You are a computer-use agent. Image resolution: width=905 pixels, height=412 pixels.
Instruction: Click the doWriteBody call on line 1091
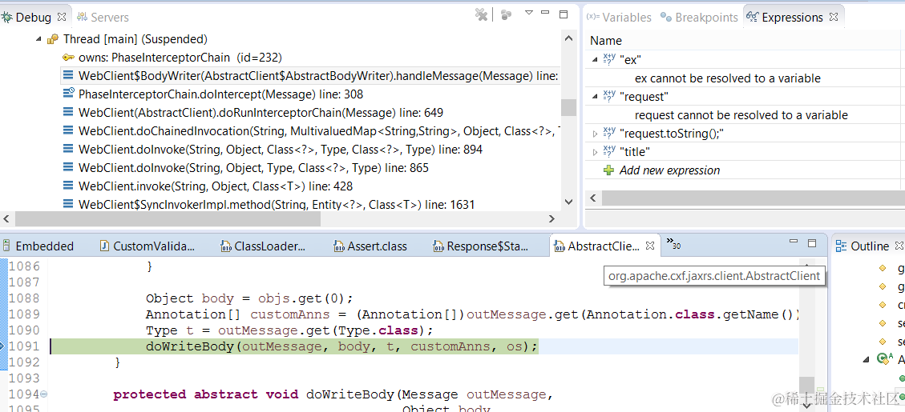point(341,346)
